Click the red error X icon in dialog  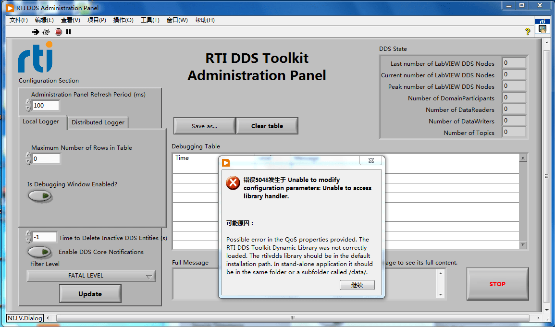(233, 183)
